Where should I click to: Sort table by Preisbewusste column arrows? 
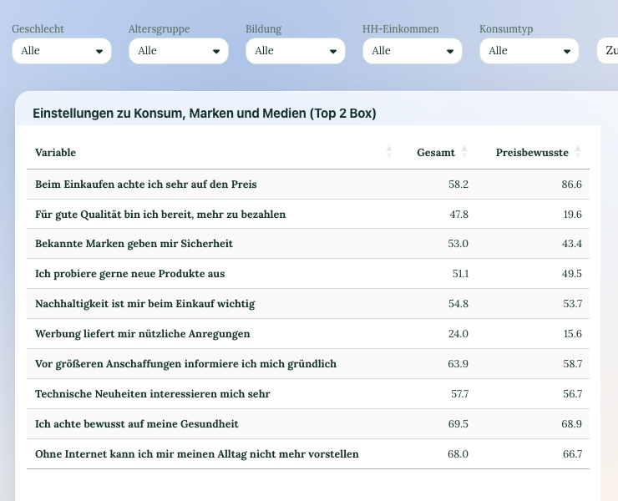[x=578, y=152]
